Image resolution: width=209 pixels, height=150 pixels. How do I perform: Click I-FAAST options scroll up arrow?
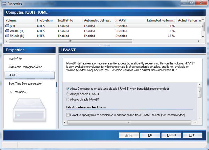click(x=200, y=85)
